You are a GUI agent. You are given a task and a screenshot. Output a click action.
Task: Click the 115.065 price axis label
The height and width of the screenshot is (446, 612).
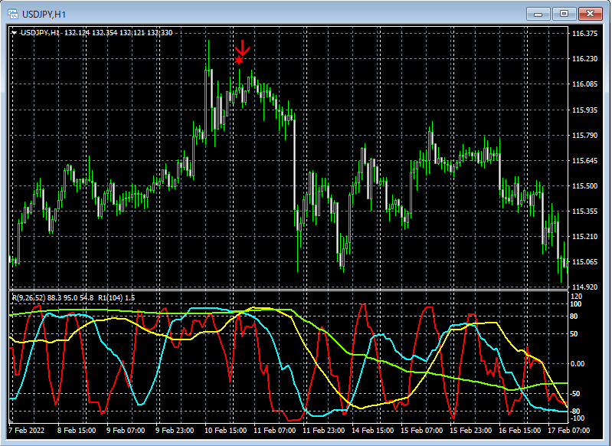(x=584, y=262)
